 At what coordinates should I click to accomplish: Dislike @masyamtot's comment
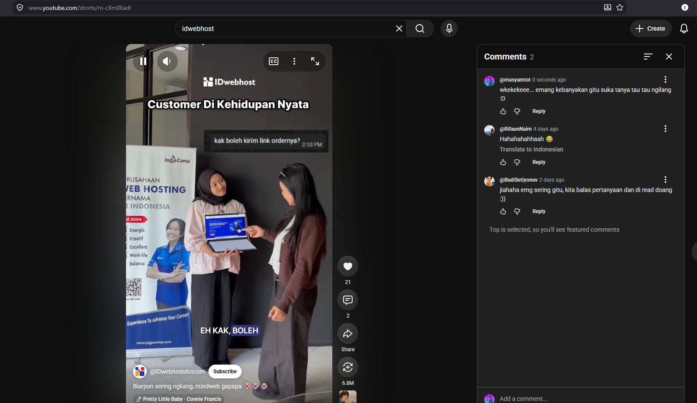517,111
